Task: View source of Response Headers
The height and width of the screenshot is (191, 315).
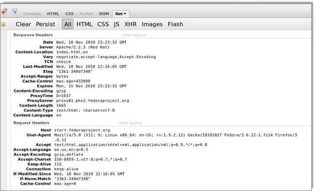Action: (x=134, y=35)
